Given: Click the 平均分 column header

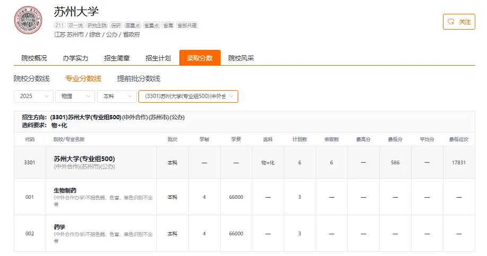Looking at the screenshot, I should coord(427,139).
